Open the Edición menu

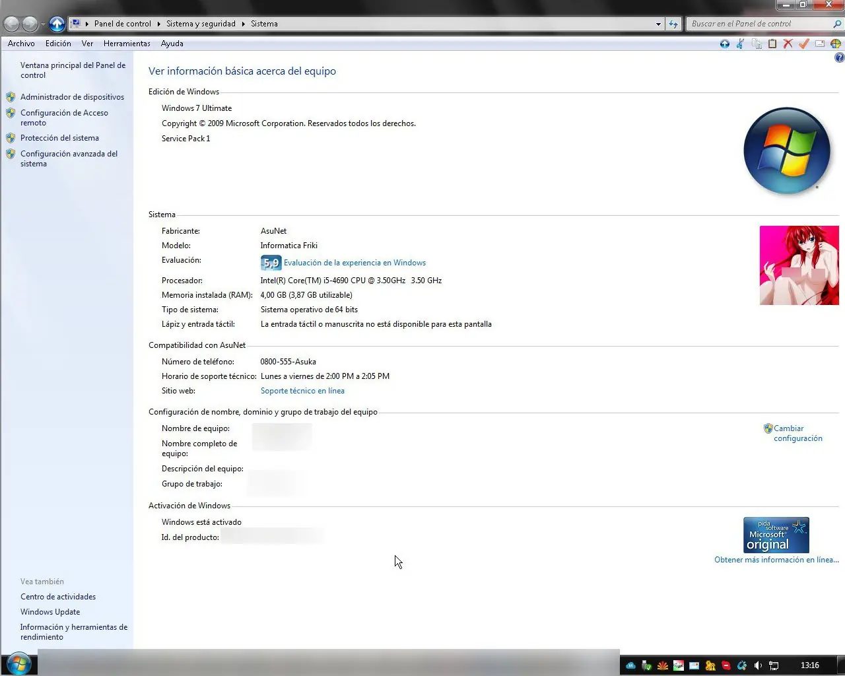tap(58, 44)
